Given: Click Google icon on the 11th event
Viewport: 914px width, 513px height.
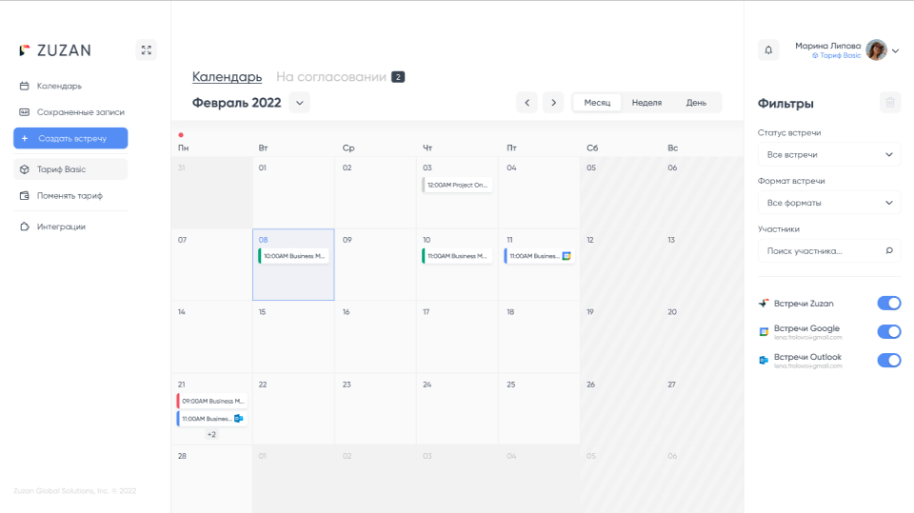Looking at the screenshot, I should point(566,256).
